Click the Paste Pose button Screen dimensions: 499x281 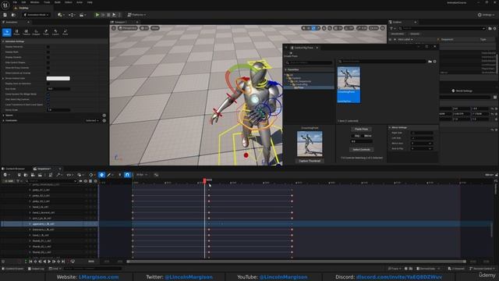point(361,129)
